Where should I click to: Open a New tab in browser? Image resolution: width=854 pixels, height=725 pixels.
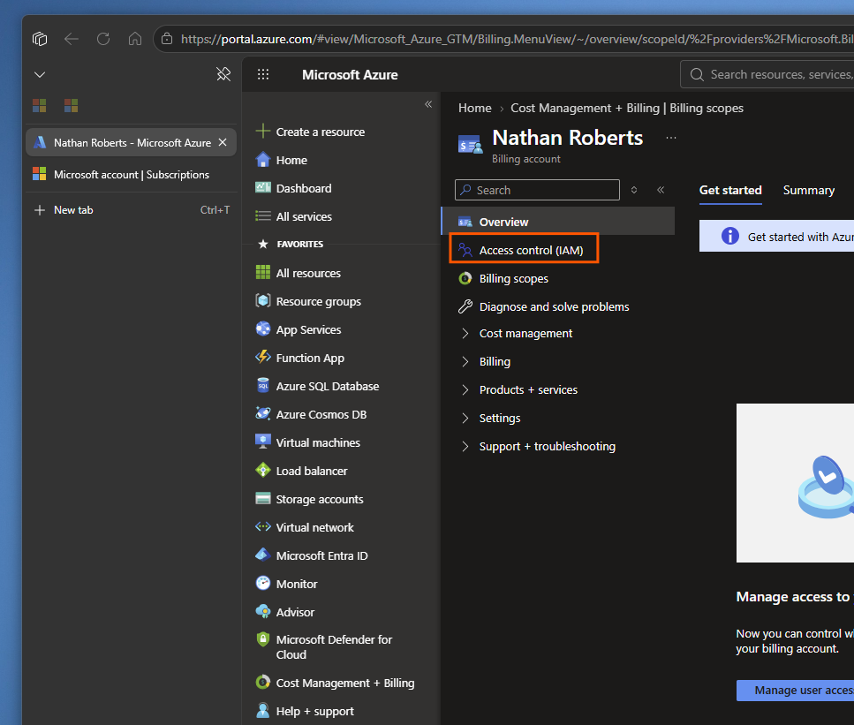(x=132, y=209)
